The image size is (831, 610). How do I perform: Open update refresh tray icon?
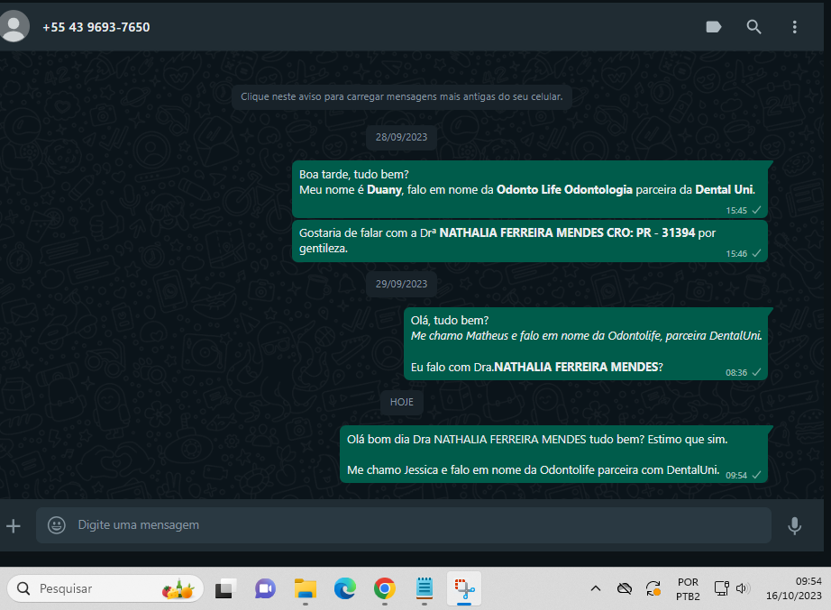point(653,588)
